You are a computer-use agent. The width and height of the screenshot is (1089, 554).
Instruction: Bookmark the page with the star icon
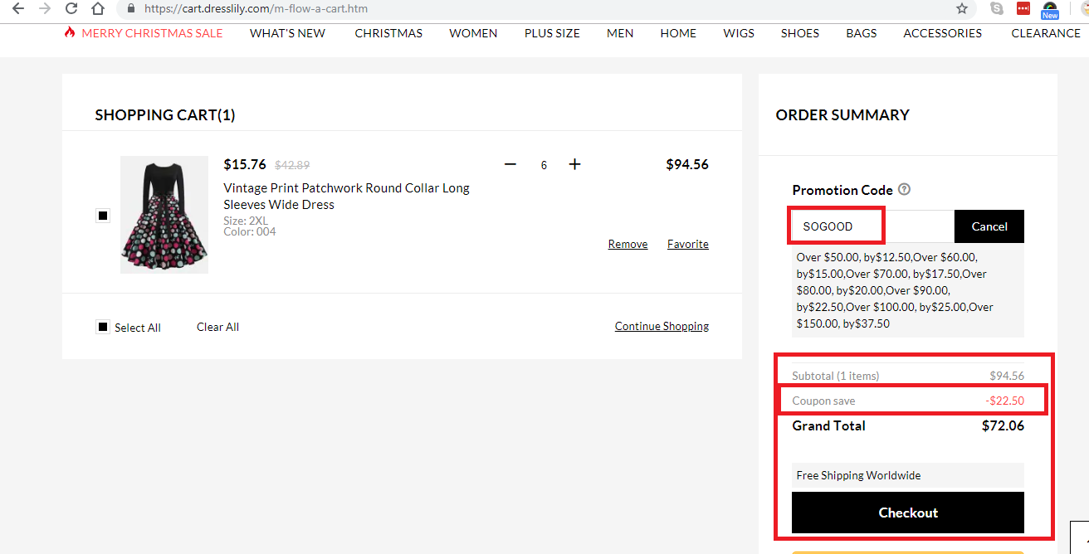click(x=960, y=9)
